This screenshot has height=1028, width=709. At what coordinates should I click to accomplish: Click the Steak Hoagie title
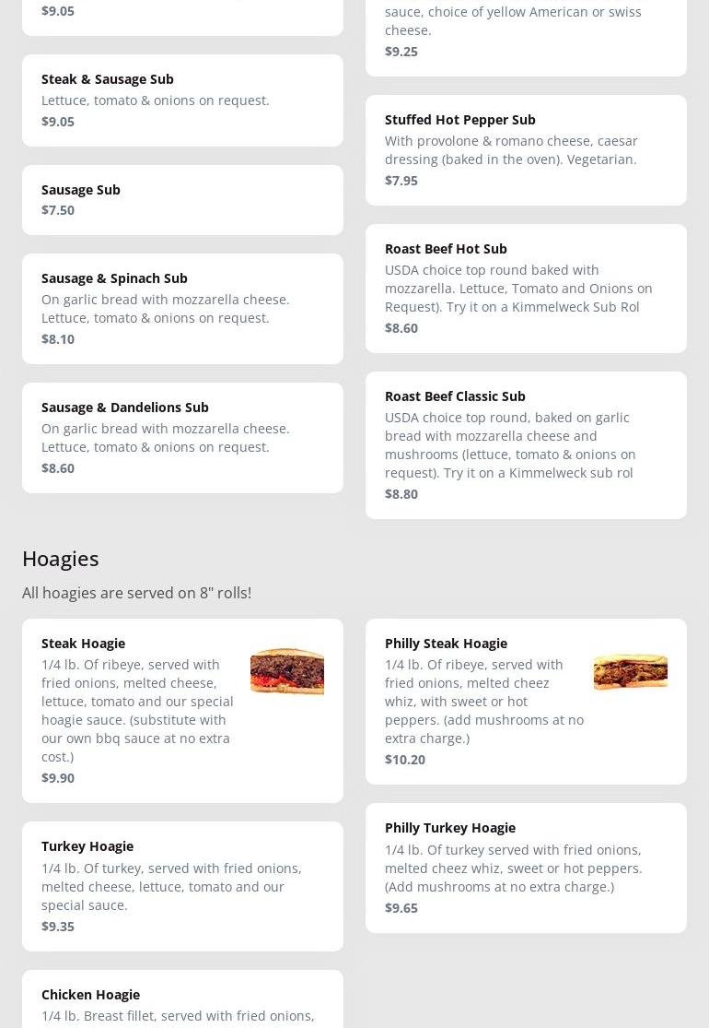[83, 643]
